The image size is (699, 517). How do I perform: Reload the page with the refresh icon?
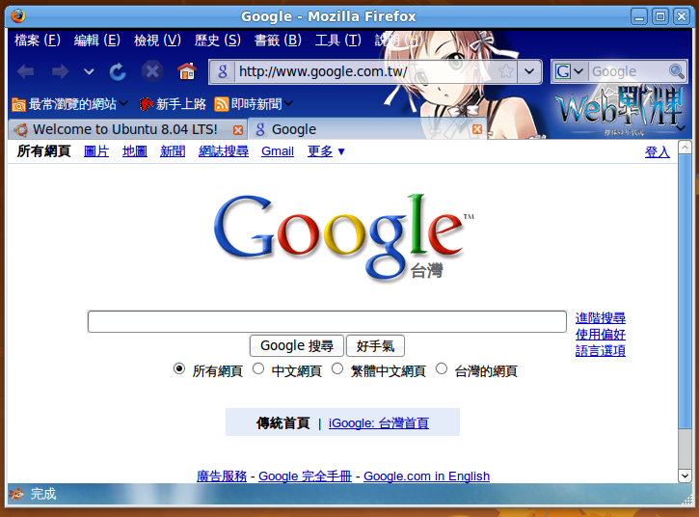[x=118, y=71]
